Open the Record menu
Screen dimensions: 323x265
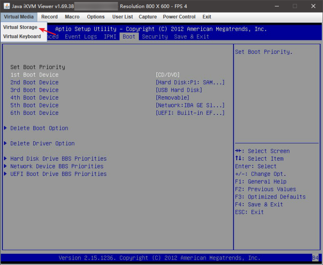click(x=50, y=17)
